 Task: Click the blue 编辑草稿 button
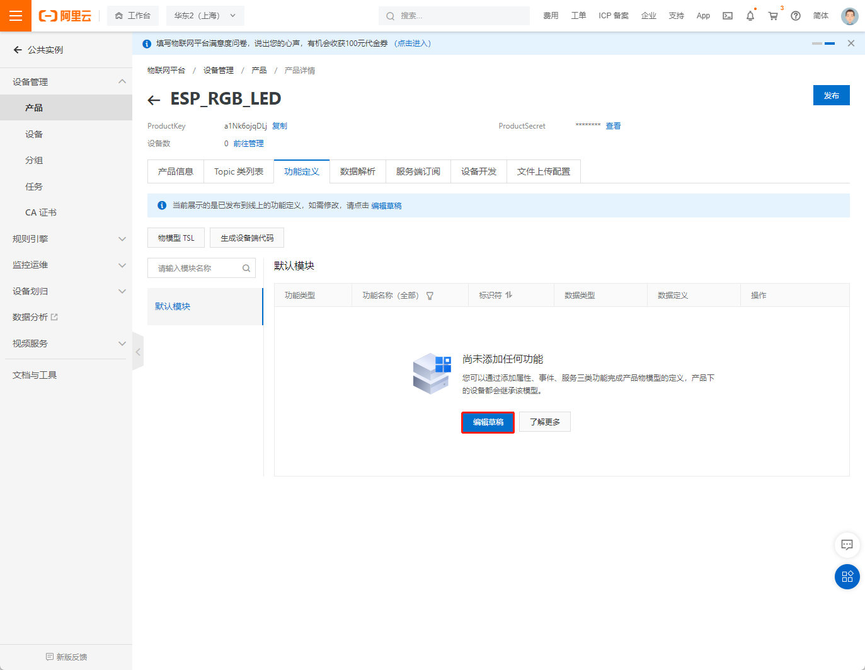(488, 422)
